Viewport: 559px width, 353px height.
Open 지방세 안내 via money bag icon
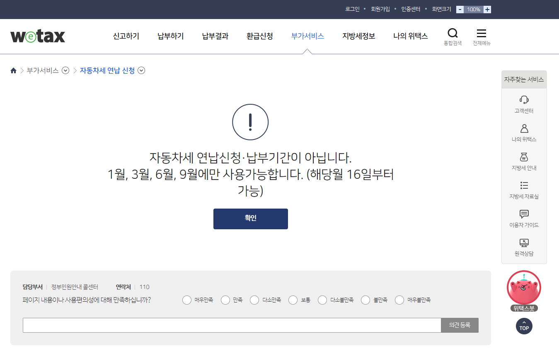point(524,157)
